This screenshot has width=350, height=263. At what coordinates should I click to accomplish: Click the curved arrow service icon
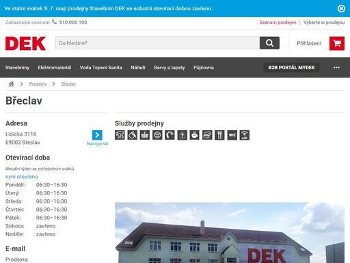point(170,135)
